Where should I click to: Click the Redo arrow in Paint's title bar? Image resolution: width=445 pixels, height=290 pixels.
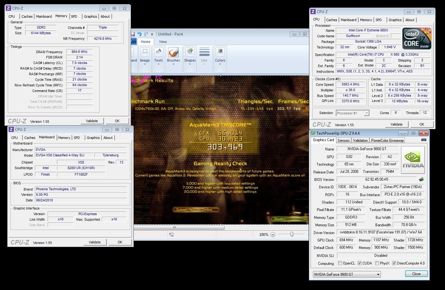tap(146, 34)
